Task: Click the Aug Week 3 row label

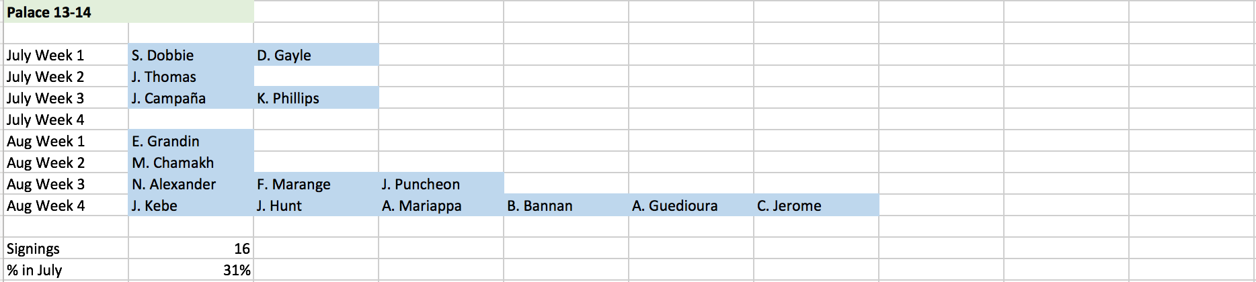Action: [x=66, y=184]
